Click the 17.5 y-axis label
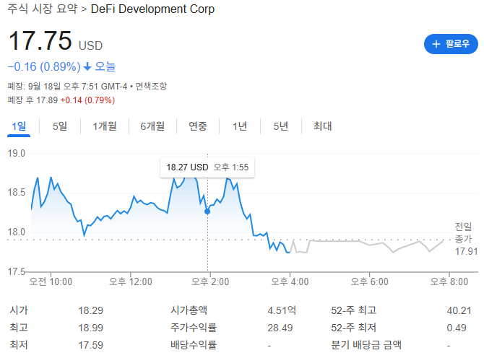 [16, 271]
